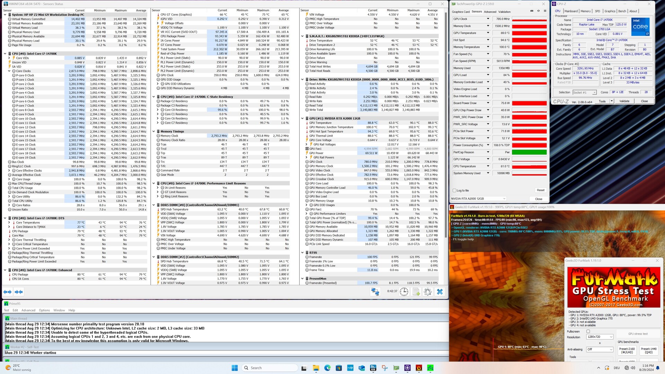
Task: Start logging with the sheet plus icon
Action: coord(416,292)
